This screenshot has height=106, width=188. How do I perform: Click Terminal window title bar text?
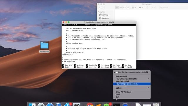(x=100, y=22)
